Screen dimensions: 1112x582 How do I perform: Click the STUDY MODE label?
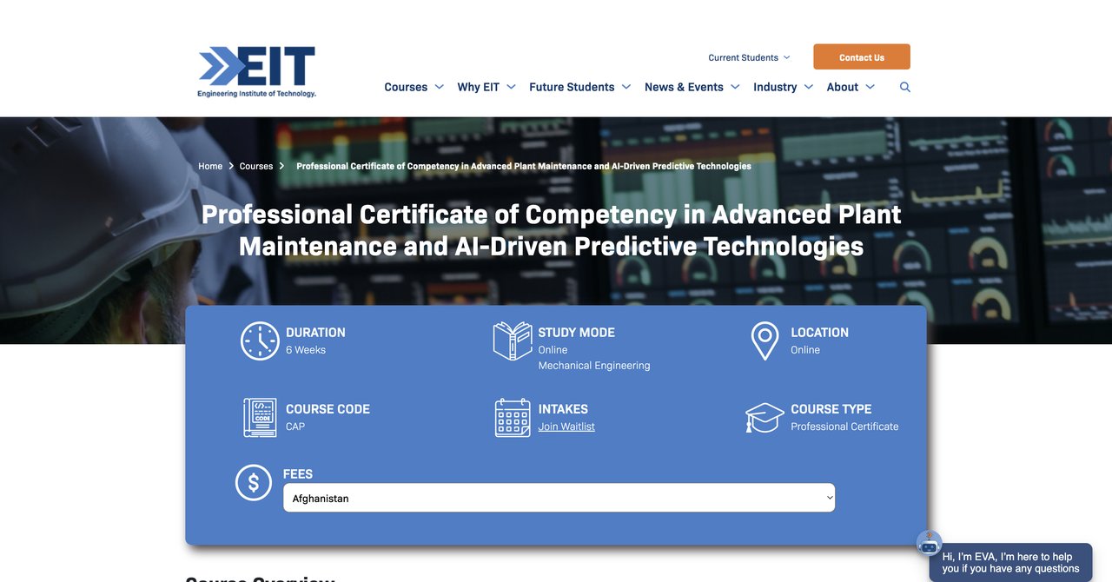click(x=576, y=333)
